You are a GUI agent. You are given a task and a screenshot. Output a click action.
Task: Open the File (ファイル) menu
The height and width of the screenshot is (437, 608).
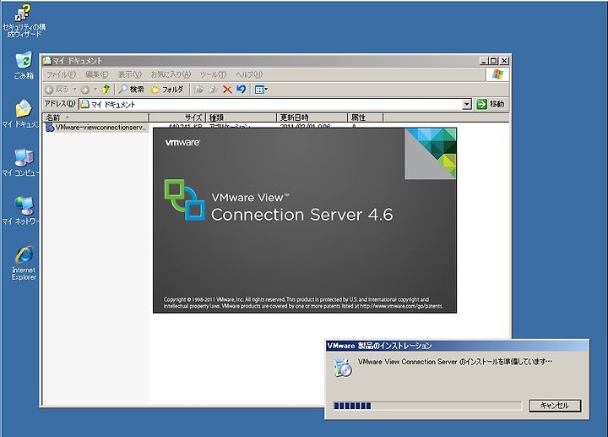click(x=62, y=74)
